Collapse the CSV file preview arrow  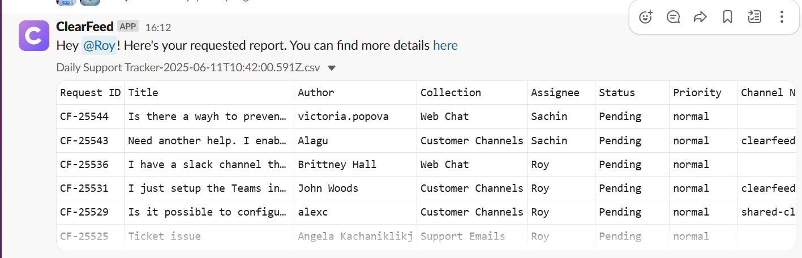332,68
